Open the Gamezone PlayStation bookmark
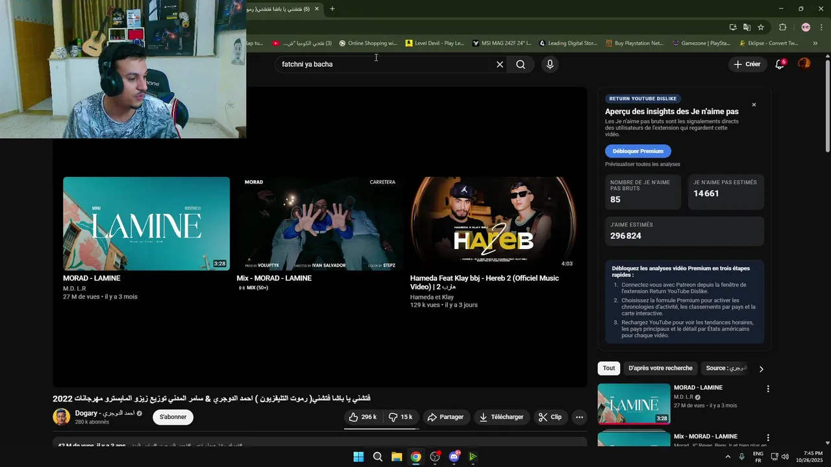The image size is (831, 467). (701, 43)
